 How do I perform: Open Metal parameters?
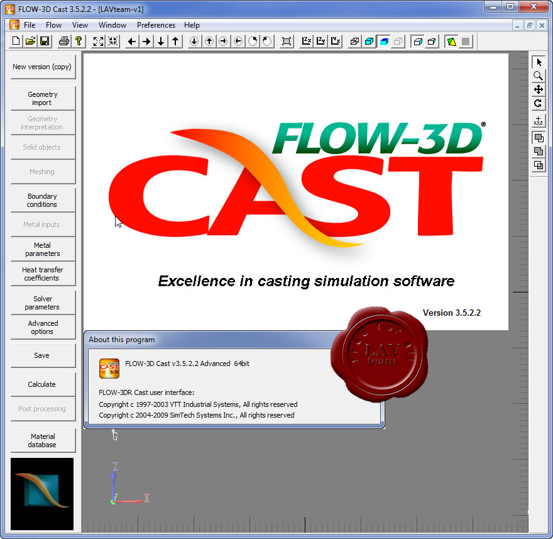coord(43,249)
